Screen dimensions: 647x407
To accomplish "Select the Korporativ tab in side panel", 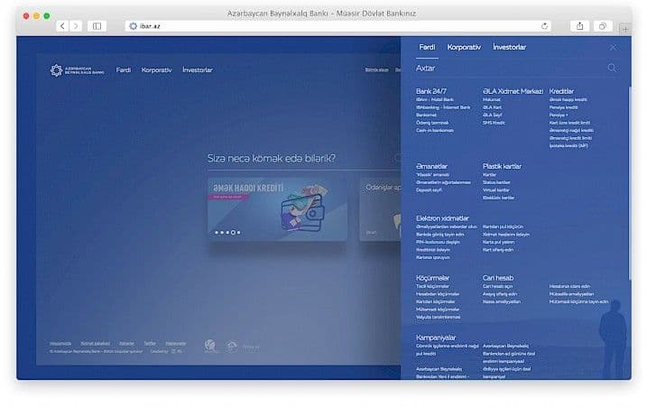I will pos(464,47).
